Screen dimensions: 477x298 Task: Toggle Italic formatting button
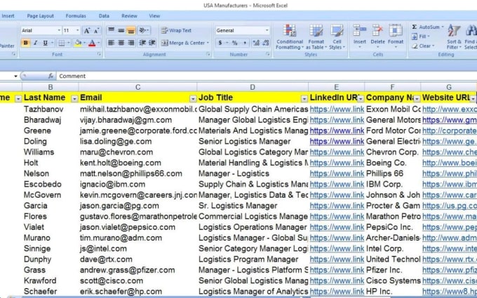tap(36, 43)
